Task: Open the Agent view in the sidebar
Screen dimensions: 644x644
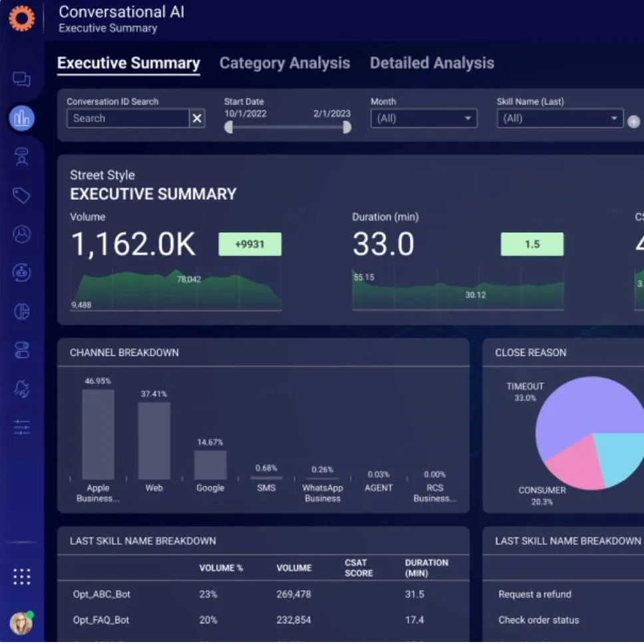Action: tap(22, 157)
